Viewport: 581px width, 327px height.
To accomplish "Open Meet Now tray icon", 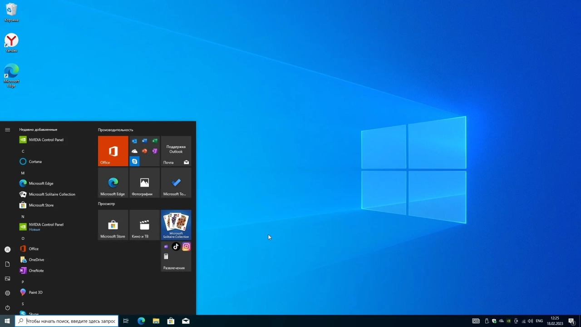I will pyautogui.click(x=516, y=321).
